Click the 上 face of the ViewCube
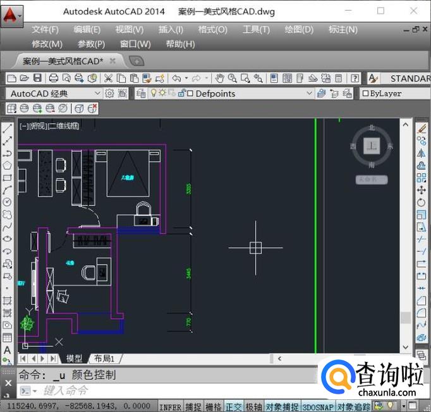The image size is (431, 412). pos(372,146)
